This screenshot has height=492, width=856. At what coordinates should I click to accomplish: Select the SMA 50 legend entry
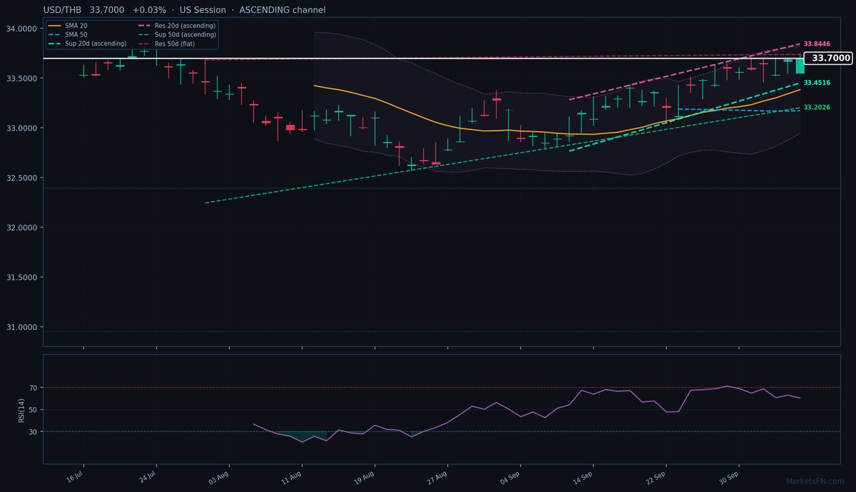tap(68, 34)
